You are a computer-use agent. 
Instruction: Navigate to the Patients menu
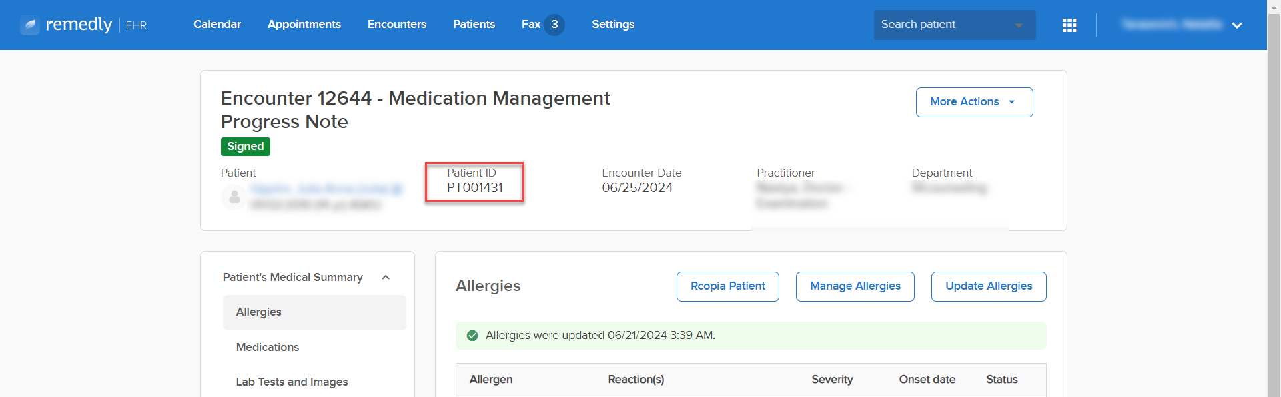pyautogui.click(x=474, y=24)
